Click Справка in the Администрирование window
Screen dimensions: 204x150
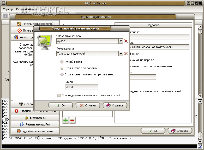[180, 131]
